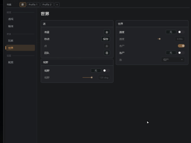The height and width of the screenshot is (143, 191).
Task: Click the disabled 去 button in 点 row
Action: click(x=107, y=46)
